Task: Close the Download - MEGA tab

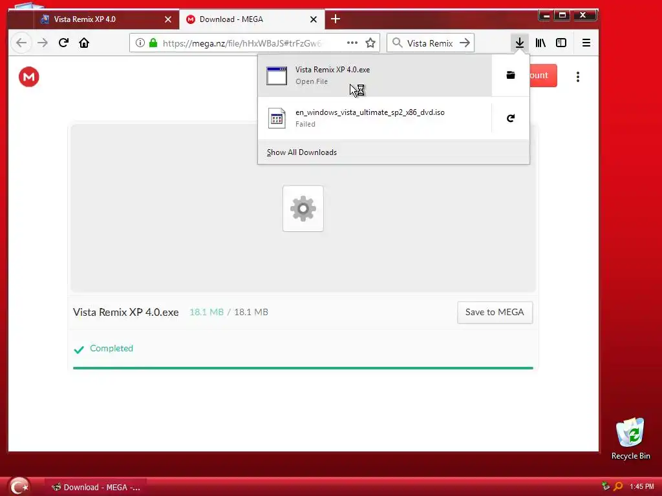Action: pyautogui.click(x=314, y=19)
